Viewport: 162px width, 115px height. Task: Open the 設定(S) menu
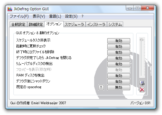71,16
